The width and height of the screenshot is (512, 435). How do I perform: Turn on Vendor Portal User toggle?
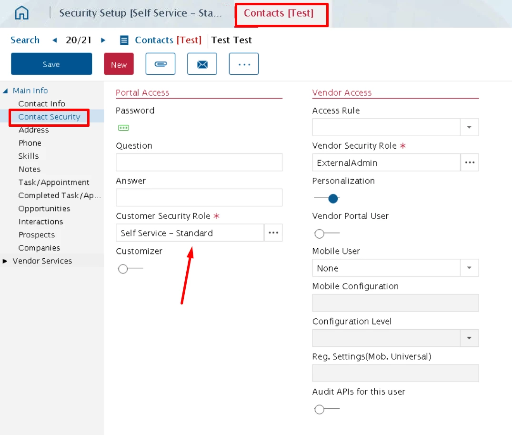click(326, 233)
